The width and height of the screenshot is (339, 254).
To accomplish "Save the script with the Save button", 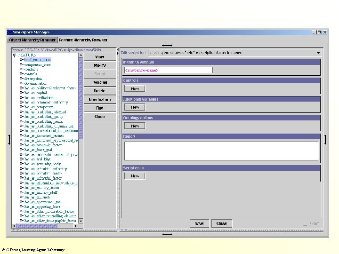I will (x=199, y=223).
